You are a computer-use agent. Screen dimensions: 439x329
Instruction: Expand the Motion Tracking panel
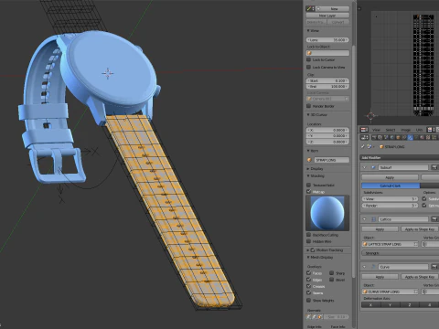pyautogui.click(x=308, y=250)
